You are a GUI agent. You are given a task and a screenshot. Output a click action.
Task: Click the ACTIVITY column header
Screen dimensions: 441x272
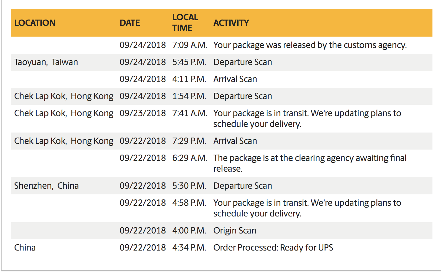click(x=231, y=23)
